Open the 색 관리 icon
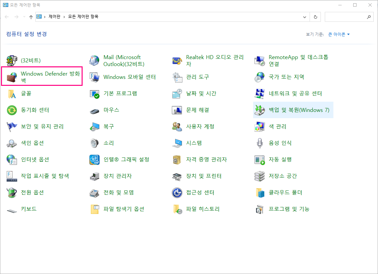Viewport: 378px width, 274px height. coord(260,126)
